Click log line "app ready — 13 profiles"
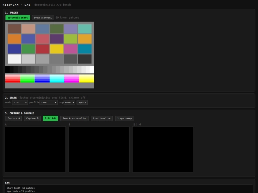Viewport: 258px width, 193px height. (x=21, y=191)
